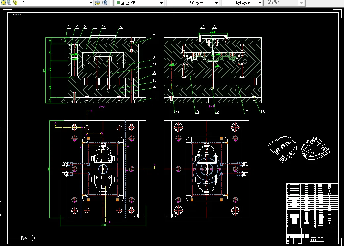The image size is (344, 246).
Task: Select part balloon number 18
Action: pos(217,112)
